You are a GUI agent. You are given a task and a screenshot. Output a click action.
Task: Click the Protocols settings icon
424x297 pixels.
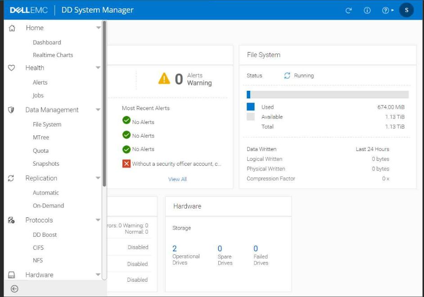11,220
